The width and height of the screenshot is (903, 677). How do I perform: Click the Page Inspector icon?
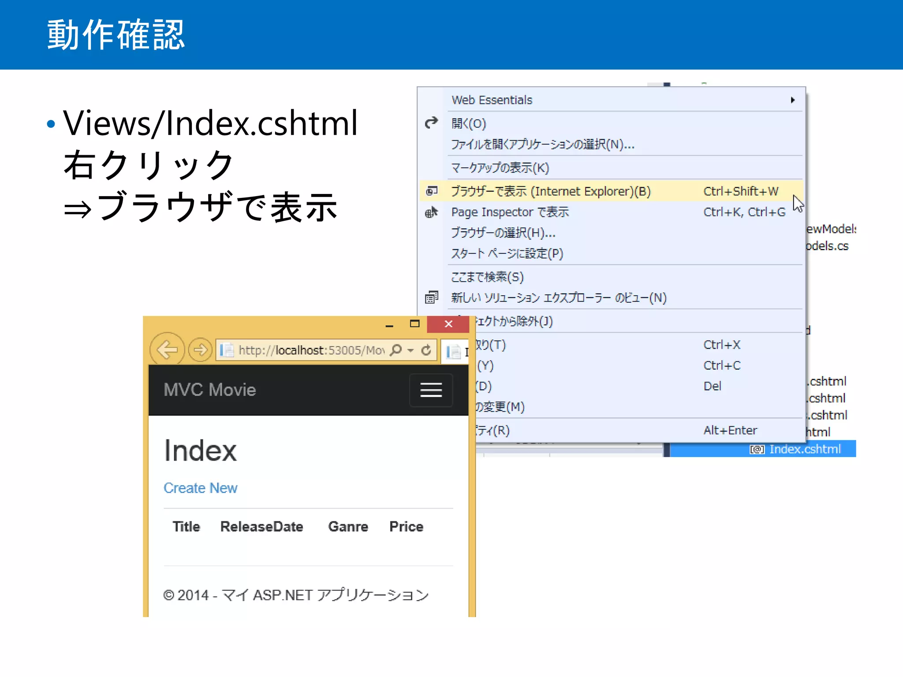coord(431,212)
